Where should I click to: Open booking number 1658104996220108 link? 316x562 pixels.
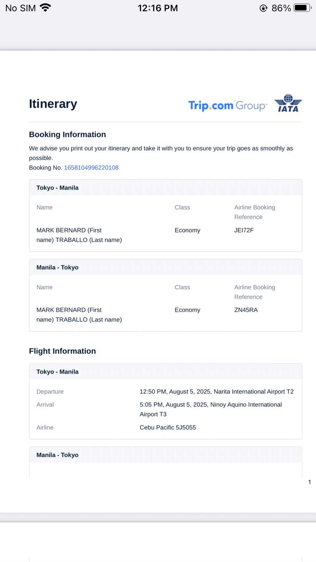(x=91, y=168)
